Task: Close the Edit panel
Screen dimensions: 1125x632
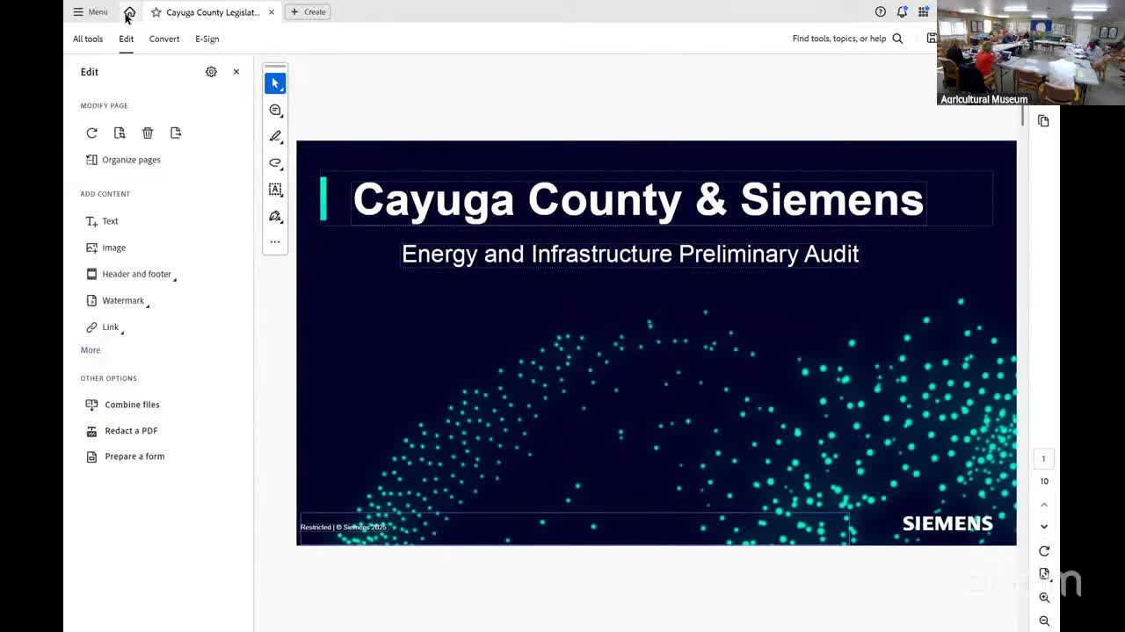Action: pos(236,72)
